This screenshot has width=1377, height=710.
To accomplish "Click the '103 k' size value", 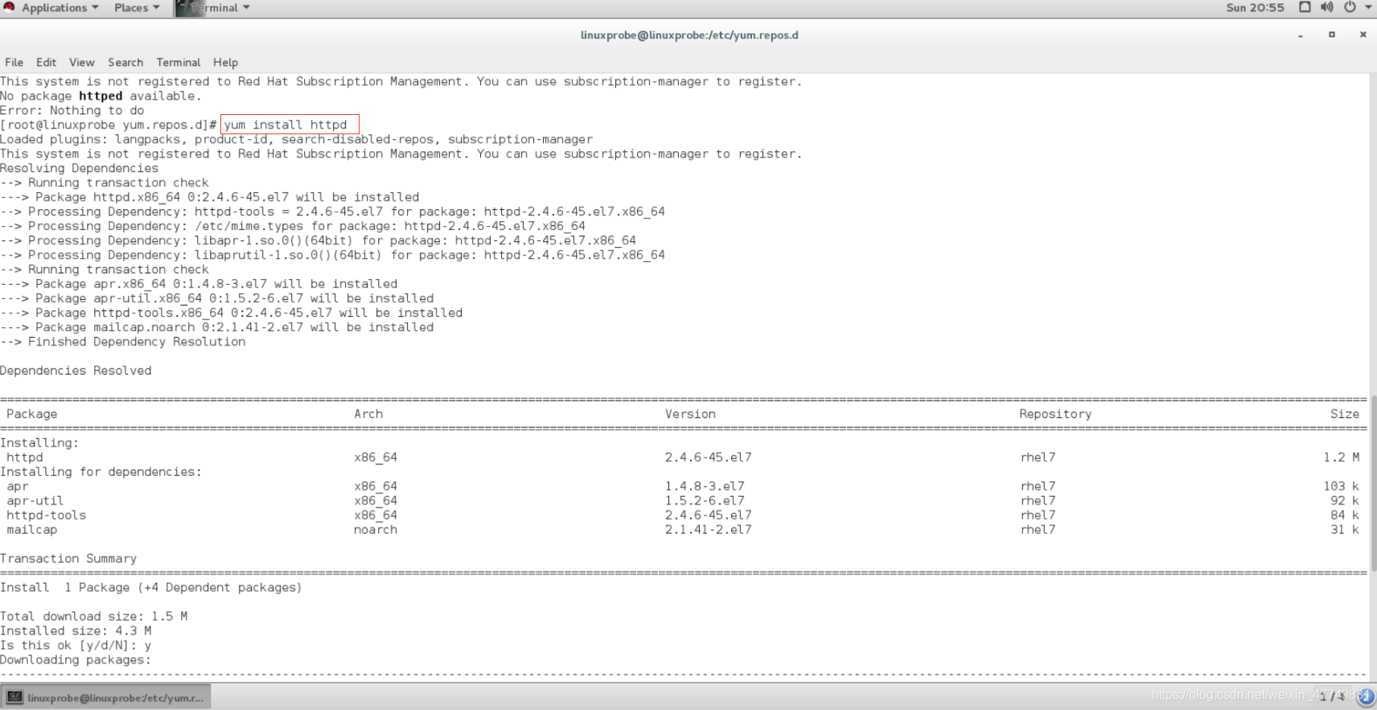I will click(1342, 486).
